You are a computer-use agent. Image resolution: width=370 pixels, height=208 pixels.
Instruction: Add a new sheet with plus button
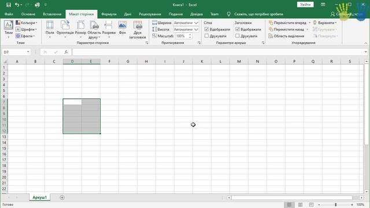[x=62, y=198]
